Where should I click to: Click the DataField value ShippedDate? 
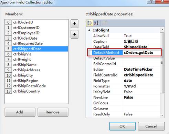pos(136,47)
